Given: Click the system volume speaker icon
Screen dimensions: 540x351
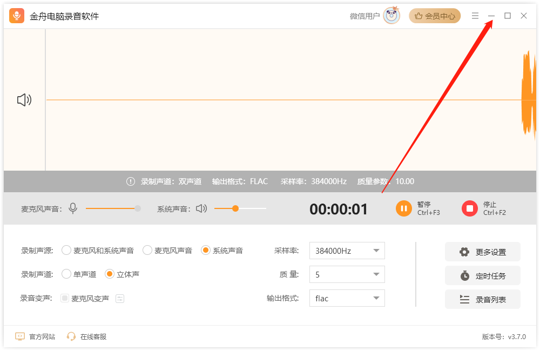Looking at the screenshot, I should click(x=200, y=208).
